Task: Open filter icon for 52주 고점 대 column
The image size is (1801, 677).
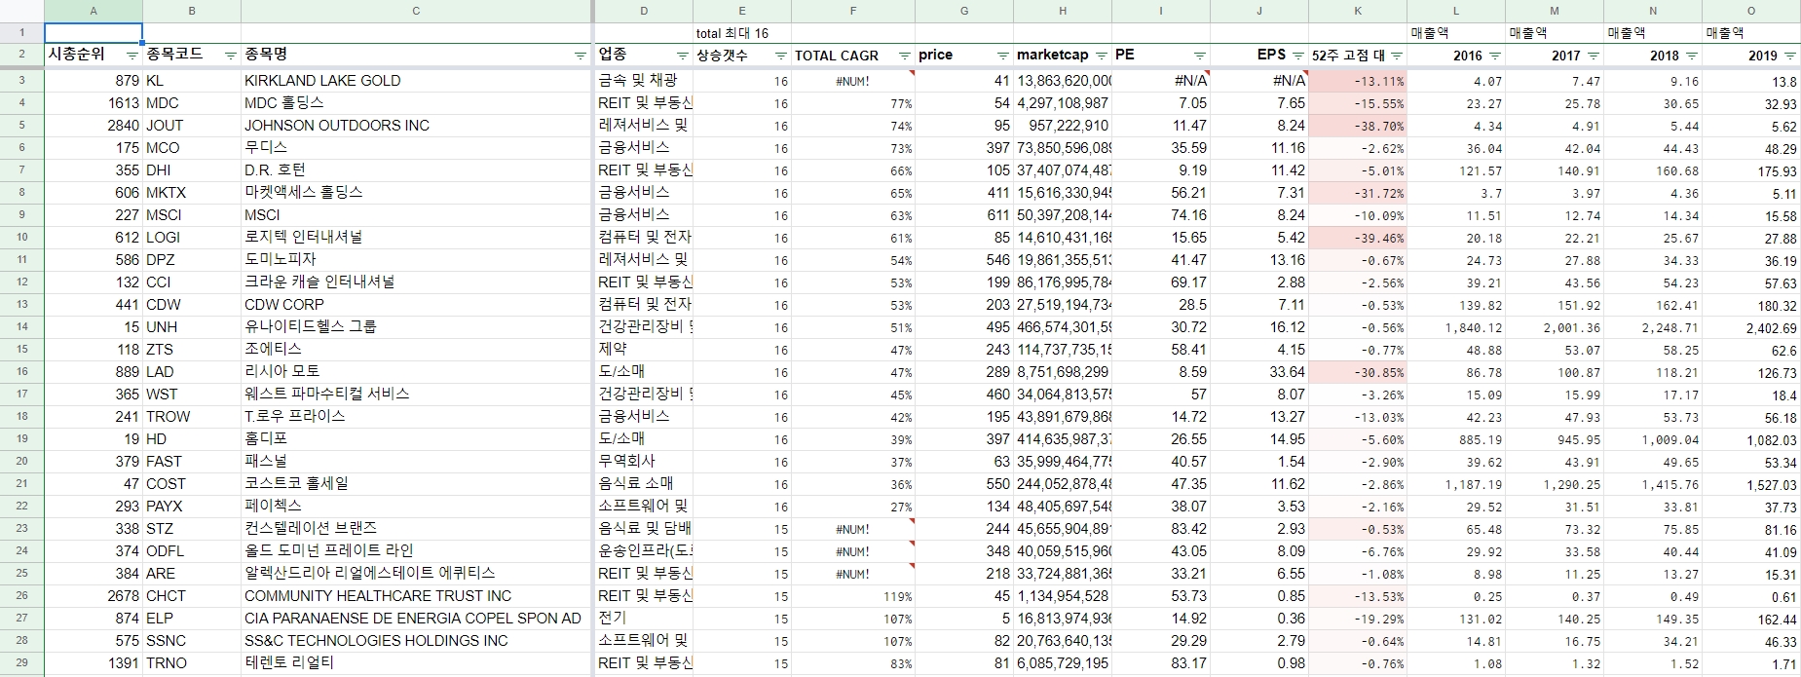Action: [1396, 56]
